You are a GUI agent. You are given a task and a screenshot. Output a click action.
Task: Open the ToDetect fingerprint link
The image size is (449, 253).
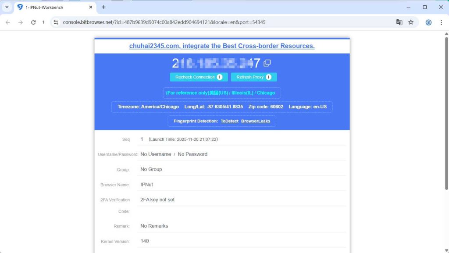point(229,121)
